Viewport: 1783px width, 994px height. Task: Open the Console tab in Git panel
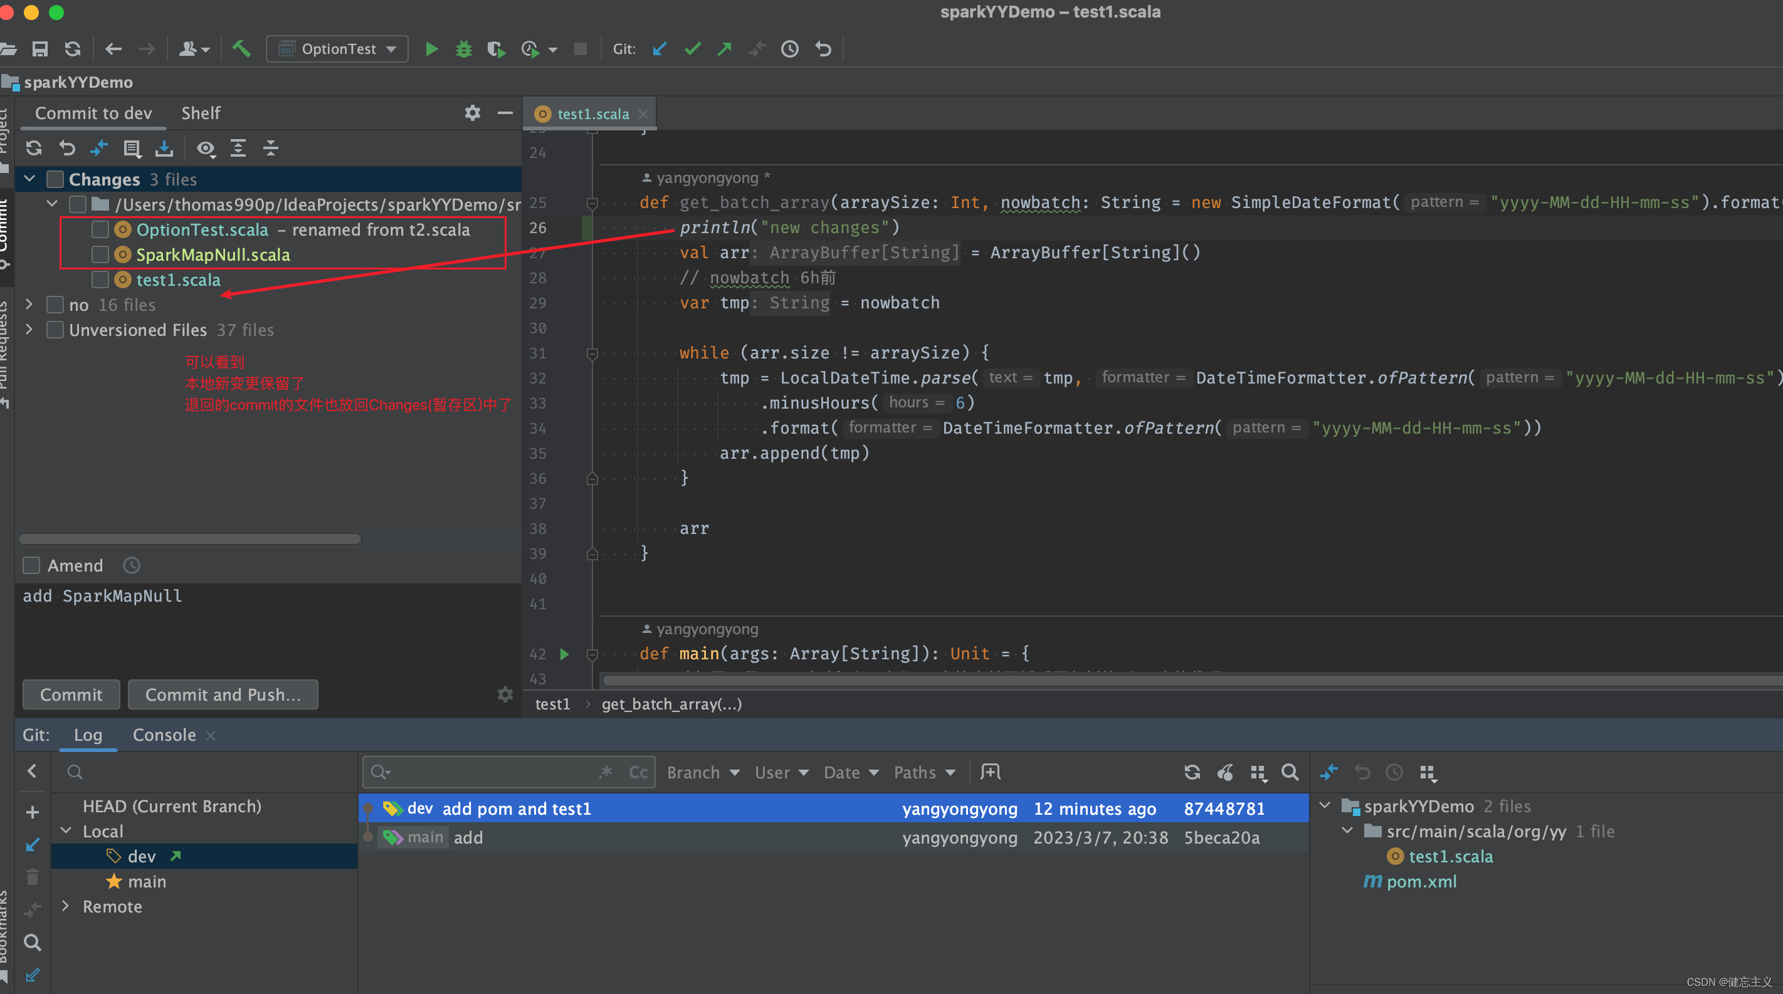[164, 735]
